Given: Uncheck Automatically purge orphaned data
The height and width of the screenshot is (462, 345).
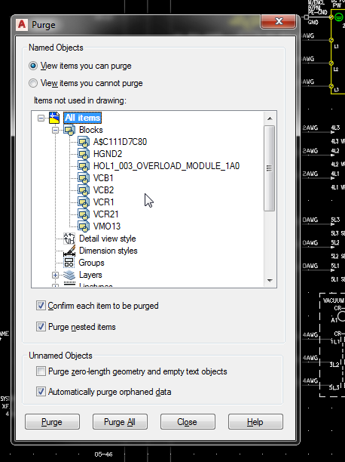Looking at the screenshot, I should [41, 392].
